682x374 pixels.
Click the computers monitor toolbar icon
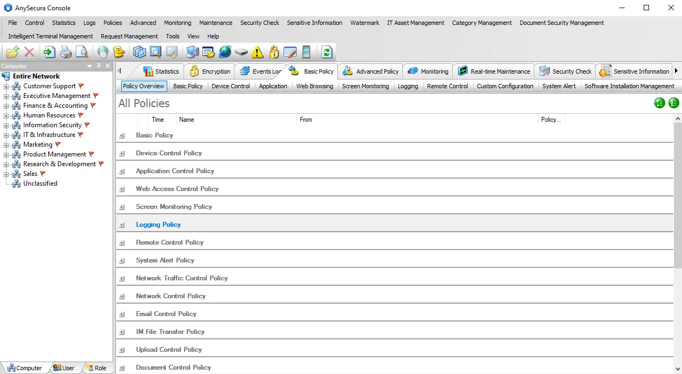(192, 52)
